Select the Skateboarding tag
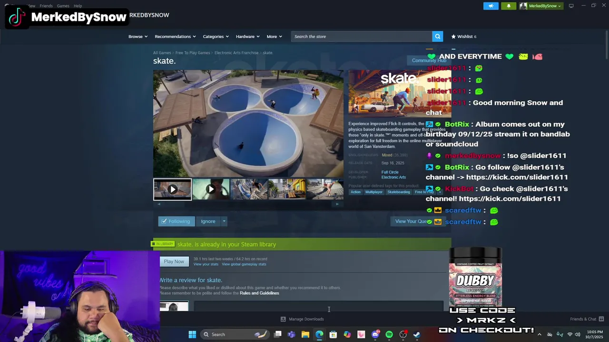 pos(398,192)
